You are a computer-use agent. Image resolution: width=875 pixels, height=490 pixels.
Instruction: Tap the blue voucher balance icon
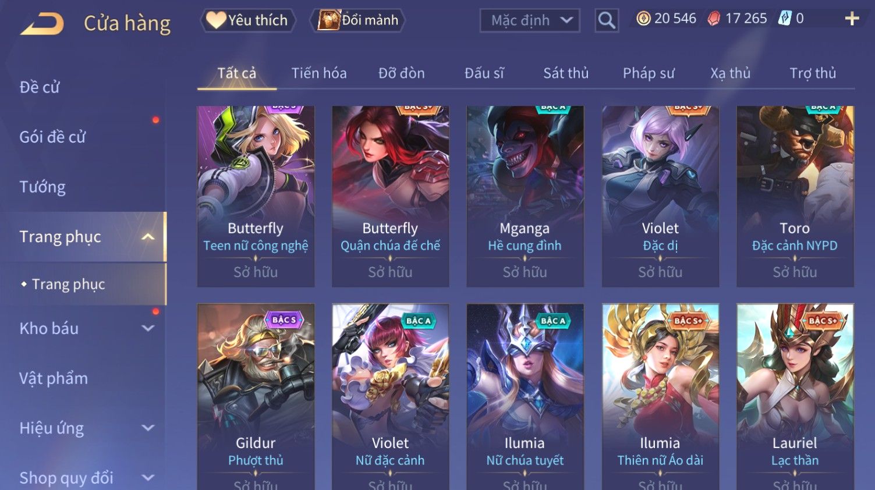785,19
